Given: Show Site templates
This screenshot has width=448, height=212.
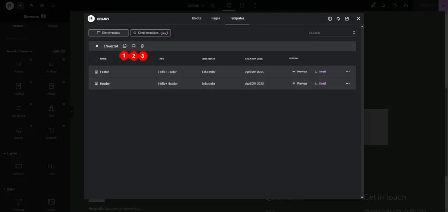Looking at the screenshot, I should (108, 33).
